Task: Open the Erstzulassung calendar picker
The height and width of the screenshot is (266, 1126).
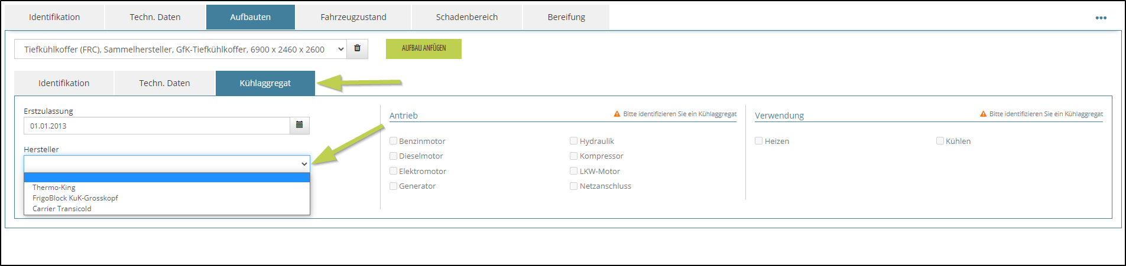Action: click(300, 126)
